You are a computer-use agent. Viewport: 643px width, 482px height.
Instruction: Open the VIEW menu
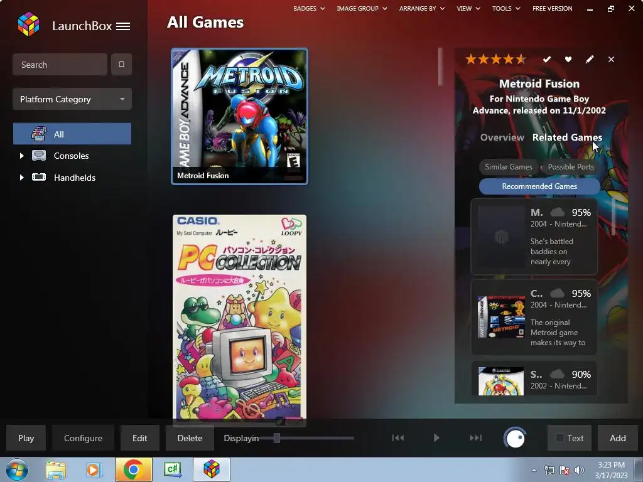(x=468, y=8)
